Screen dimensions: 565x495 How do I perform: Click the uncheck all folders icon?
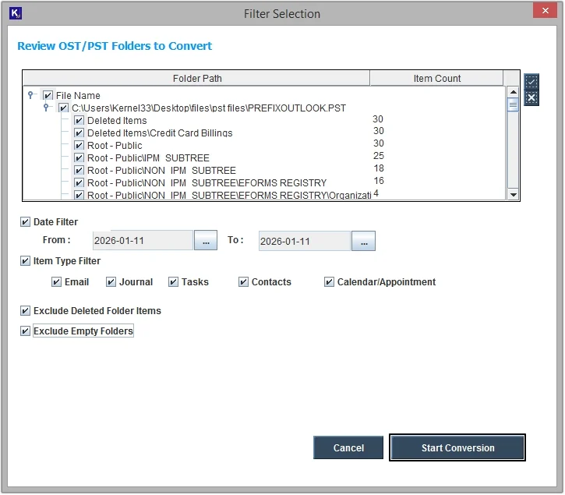(531, 97)
